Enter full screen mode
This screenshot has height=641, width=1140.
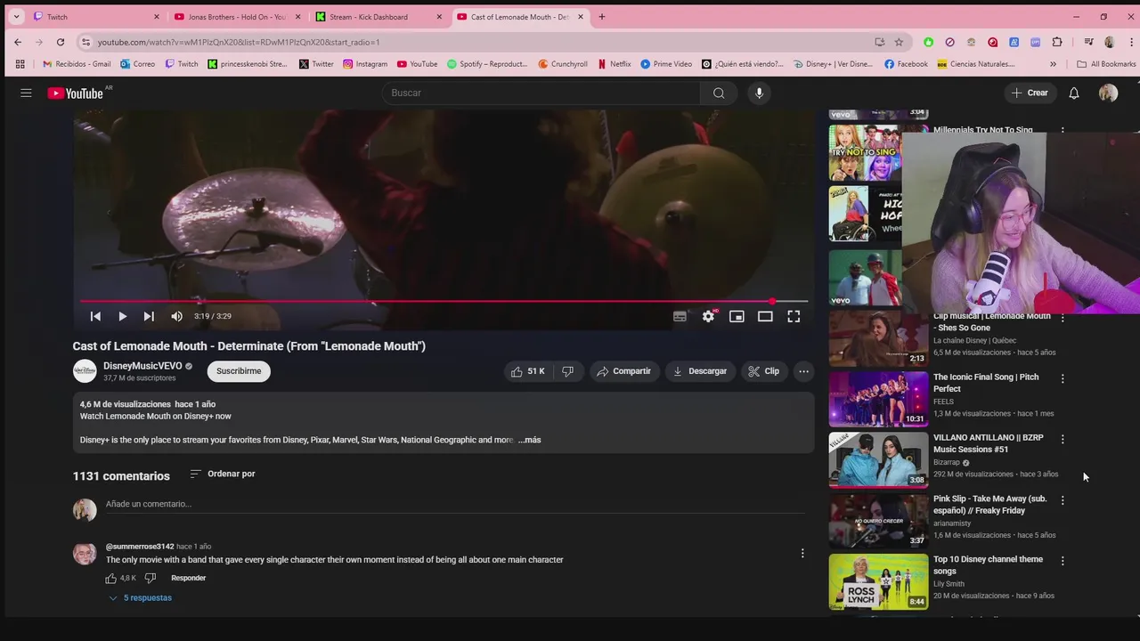tap(794, 316)
